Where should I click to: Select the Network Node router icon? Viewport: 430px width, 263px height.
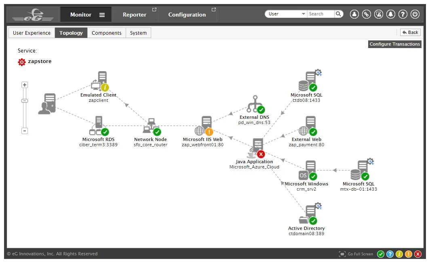click(x=152, y=127)
